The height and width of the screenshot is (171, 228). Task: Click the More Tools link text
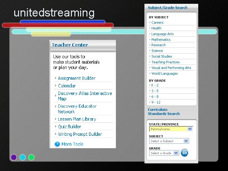pos(72,144)
